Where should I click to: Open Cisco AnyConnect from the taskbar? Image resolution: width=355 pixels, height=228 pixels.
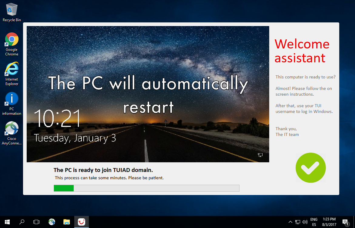pos(52,222)
